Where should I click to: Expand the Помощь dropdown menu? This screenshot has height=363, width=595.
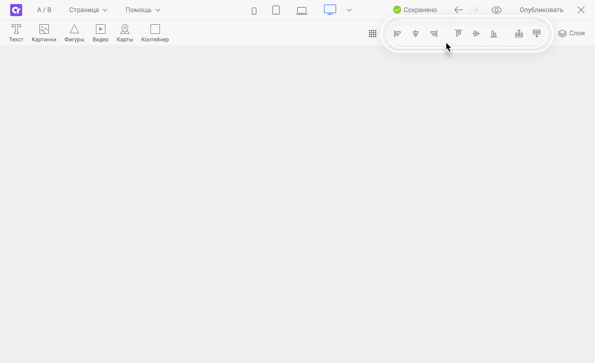pos(143,10)
